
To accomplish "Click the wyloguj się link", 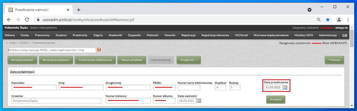I will point(342,28).
